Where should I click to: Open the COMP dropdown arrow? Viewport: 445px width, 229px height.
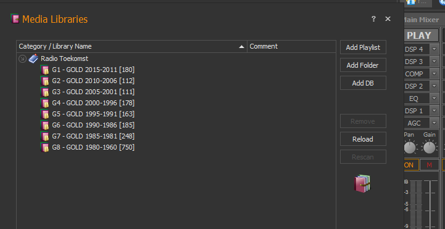[435, 74]
